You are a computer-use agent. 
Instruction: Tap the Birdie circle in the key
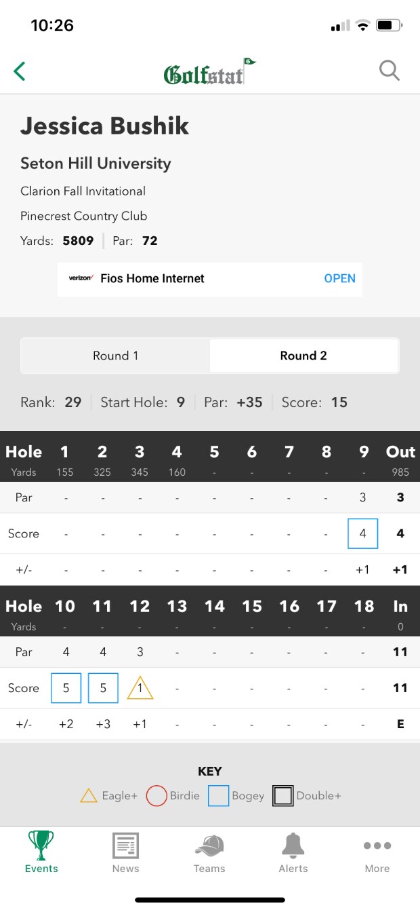coord(156,795)
